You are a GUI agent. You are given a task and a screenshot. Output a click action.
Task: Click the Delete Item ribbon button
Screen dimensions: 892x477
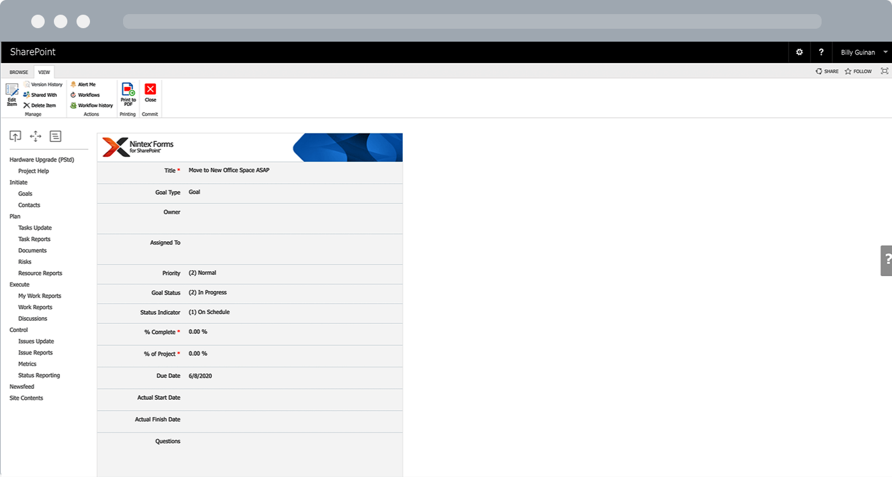click(40, 105)
